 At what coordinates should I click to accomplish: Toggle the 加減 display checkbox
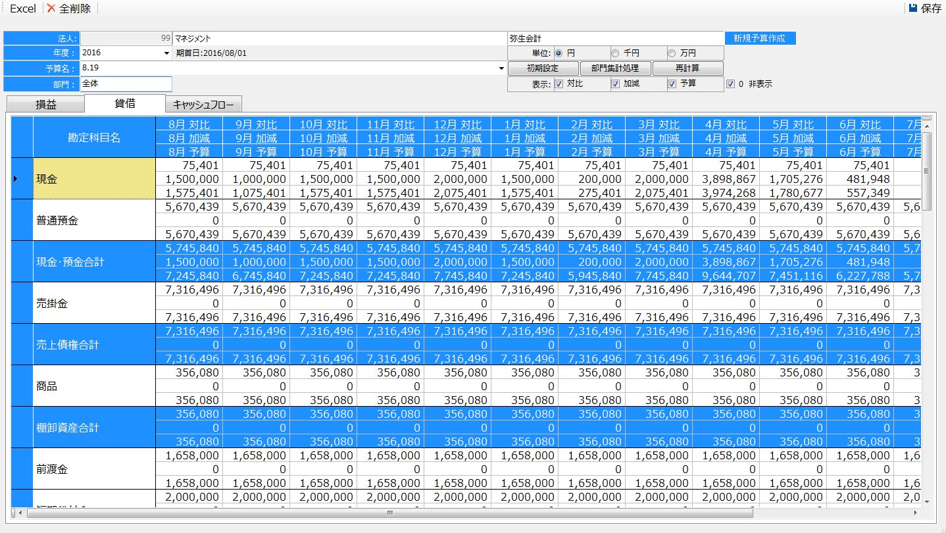click(x=616, y=84)
